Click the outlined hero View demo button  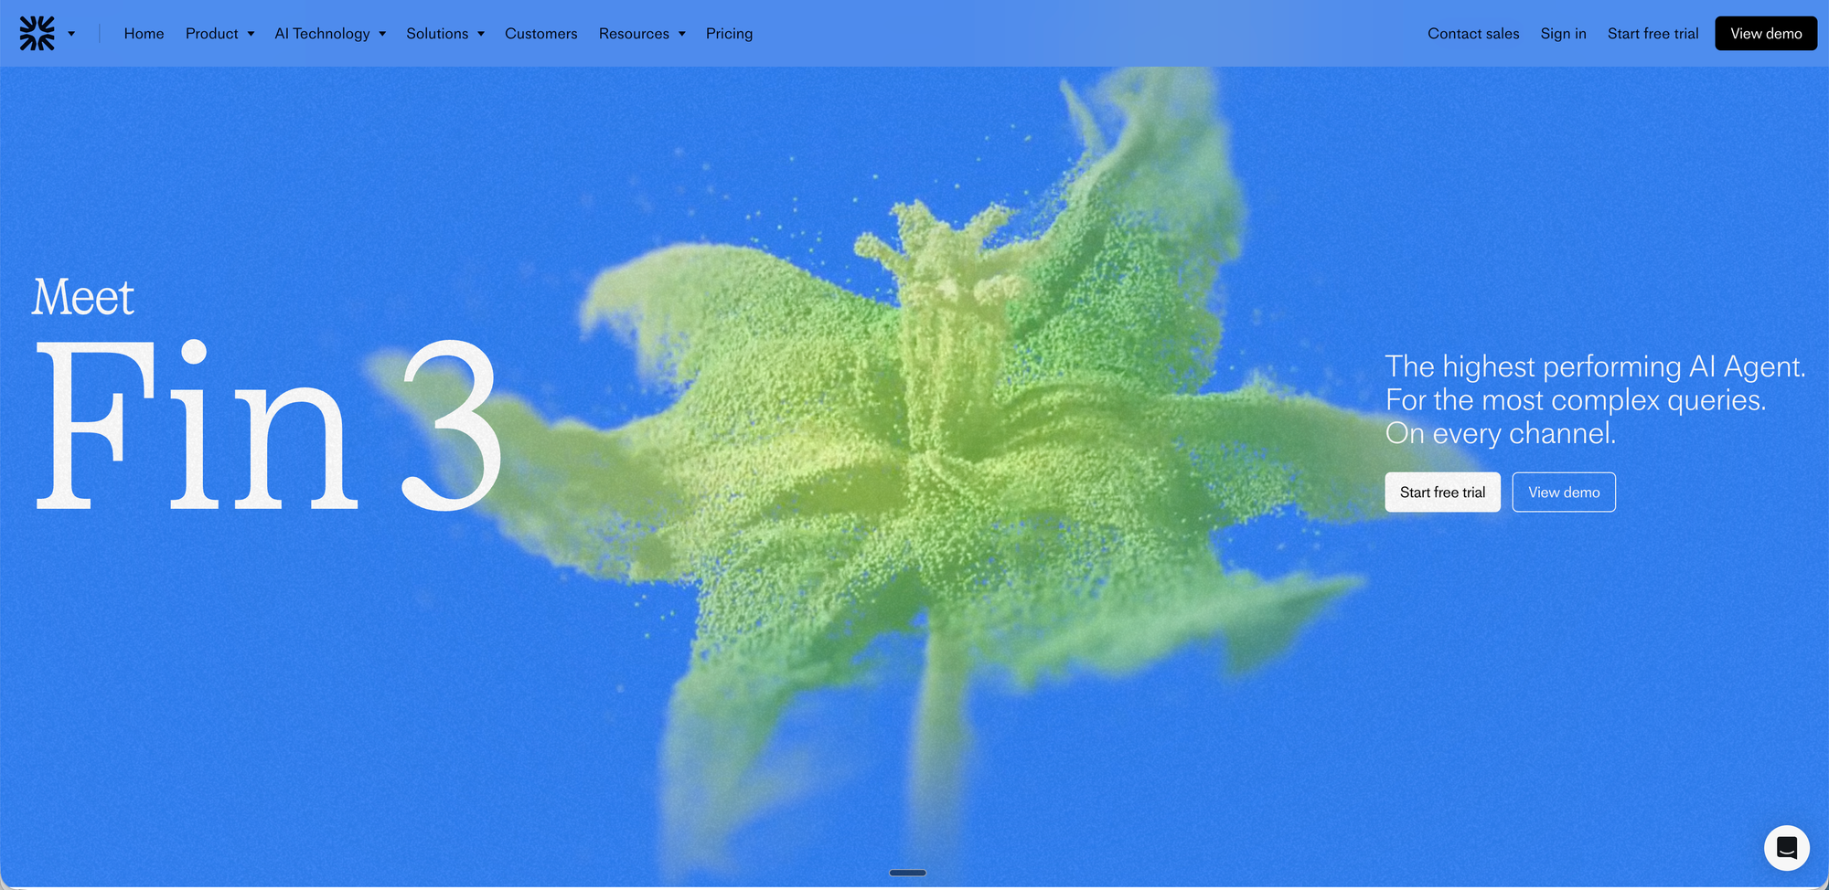tap(1564, 493)
